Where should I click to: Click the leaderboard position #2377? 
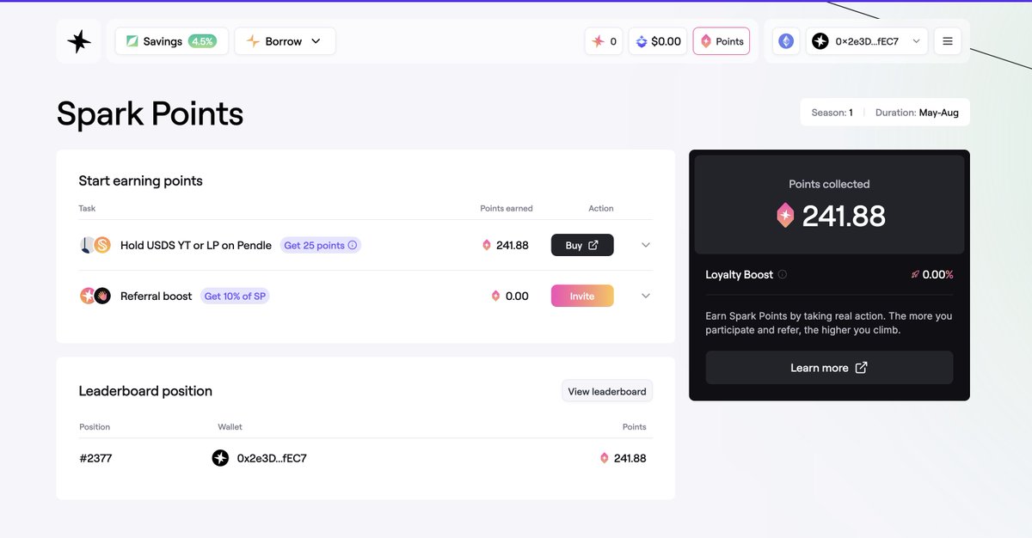tap(95, 458)
